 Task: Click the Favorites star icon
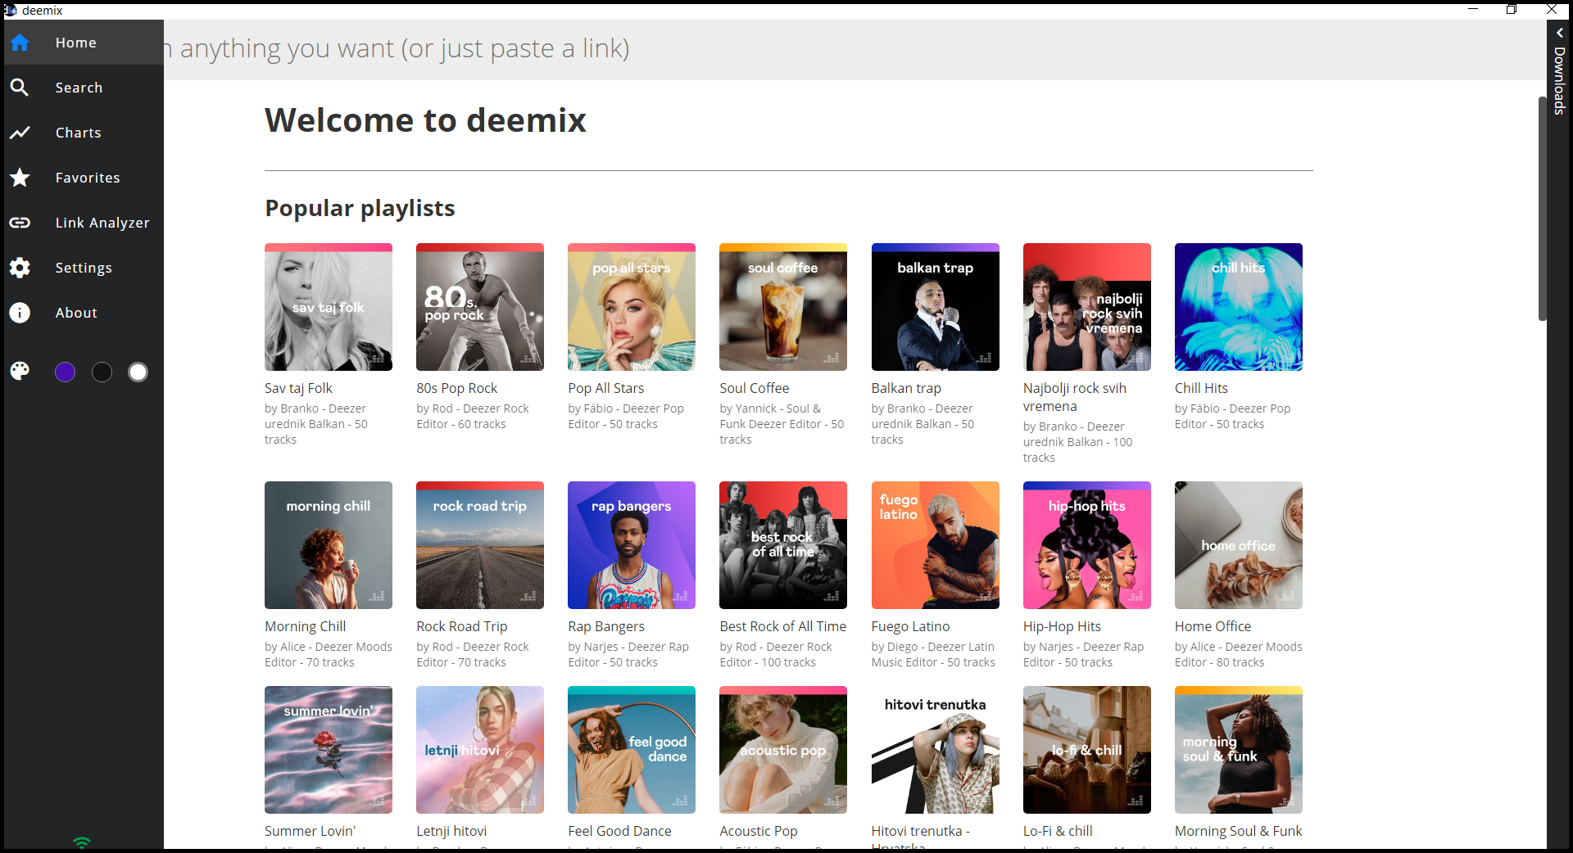[x=20, y=178]
